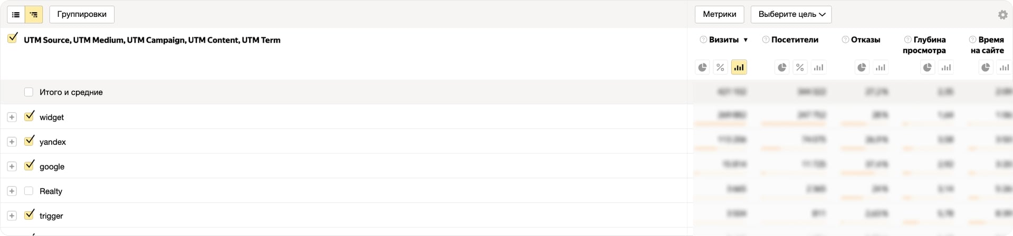Viewport: 1013px width, 236px height.
Task: Uncheck the widget row checkbox
Action: [29, 116]
